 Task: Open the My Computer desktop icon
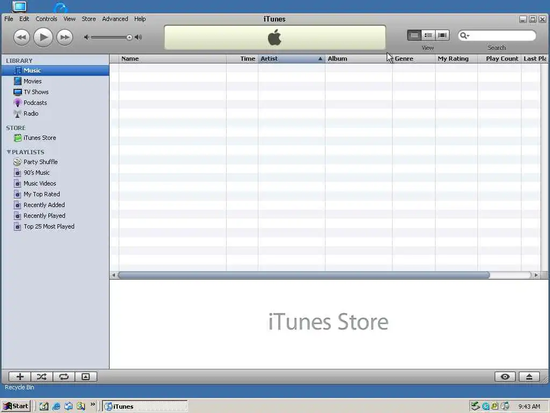tap(19, 6)
